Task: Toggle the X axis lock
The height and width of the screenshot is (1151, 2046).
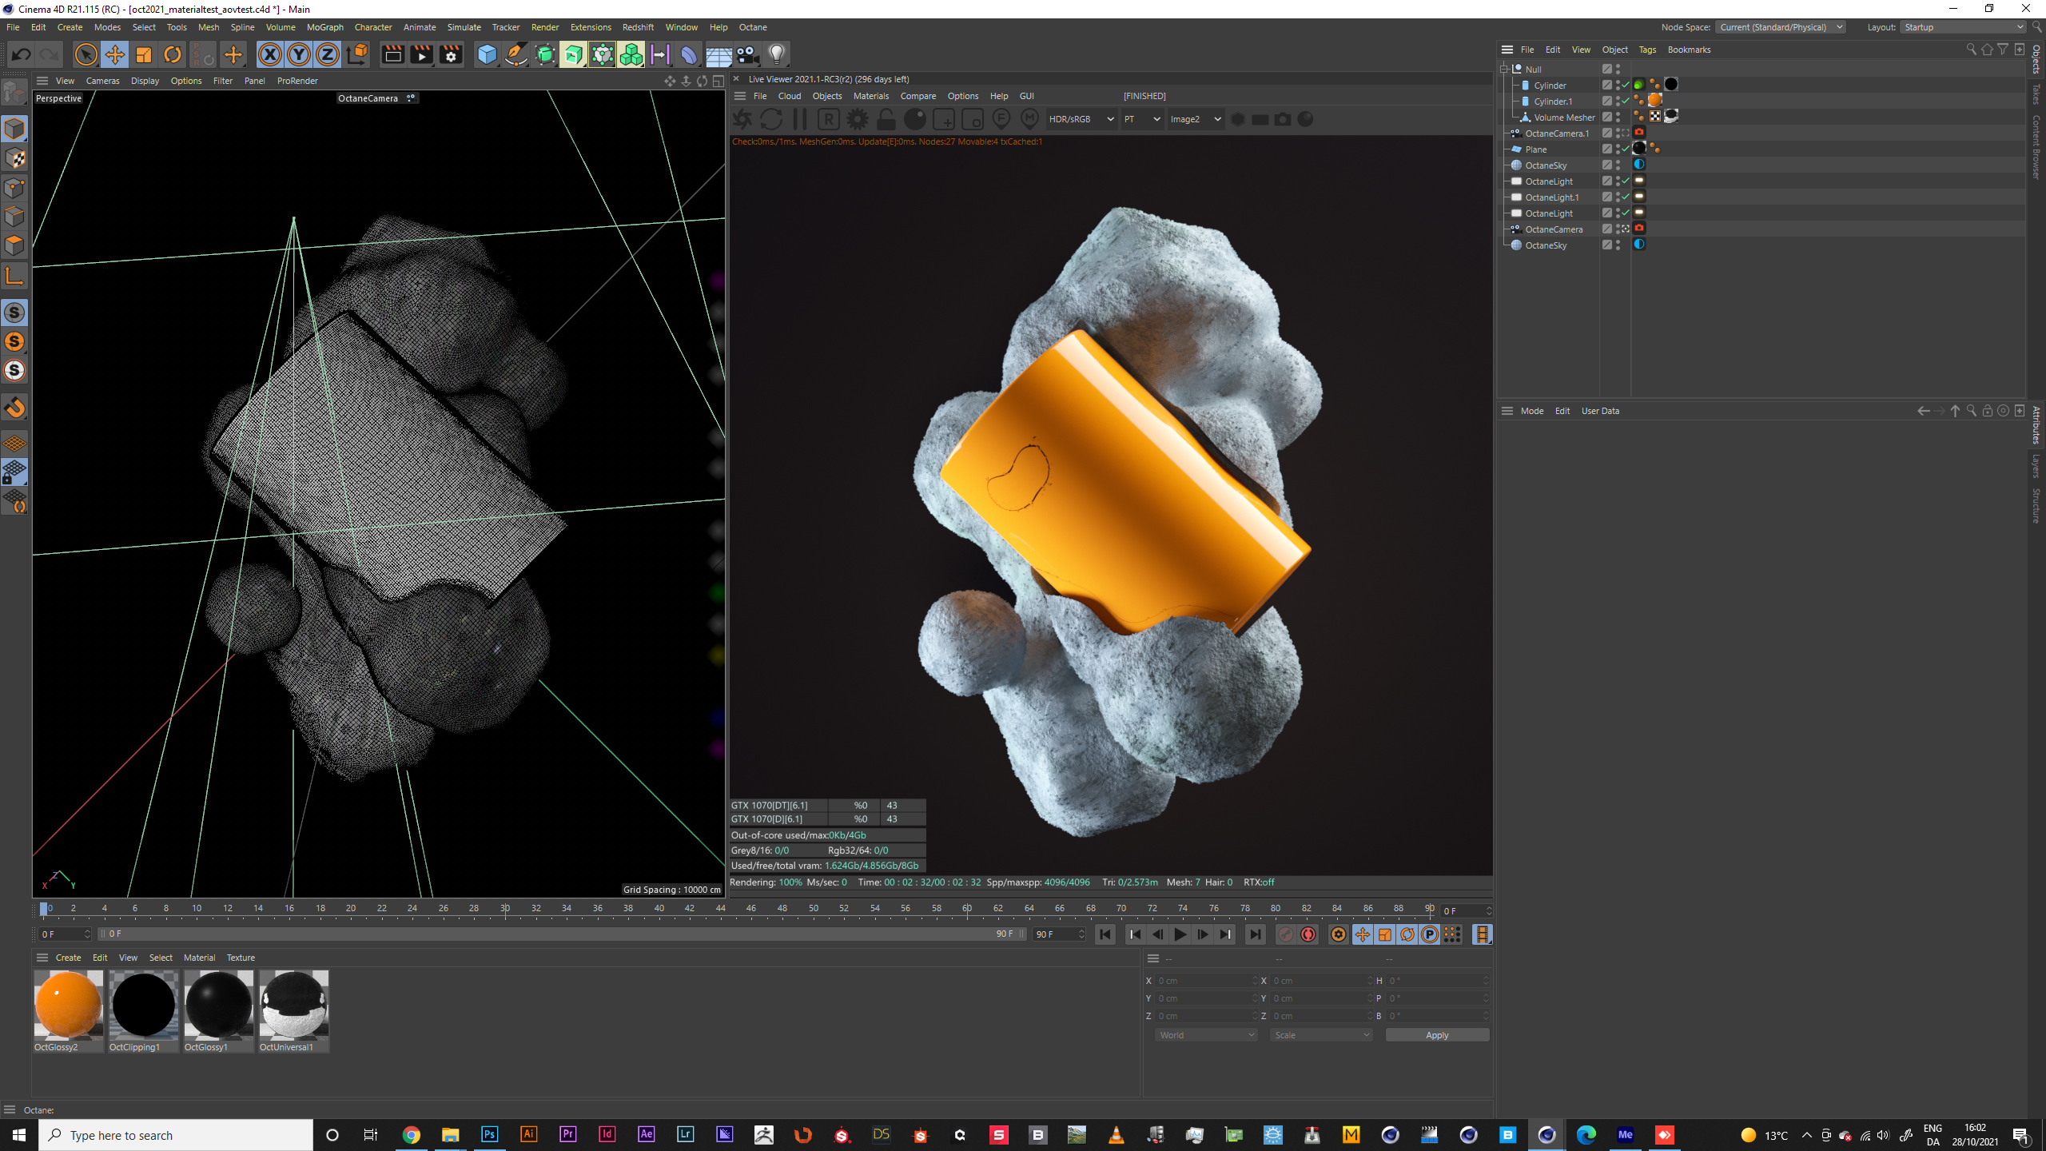Action: pos(270,54)
